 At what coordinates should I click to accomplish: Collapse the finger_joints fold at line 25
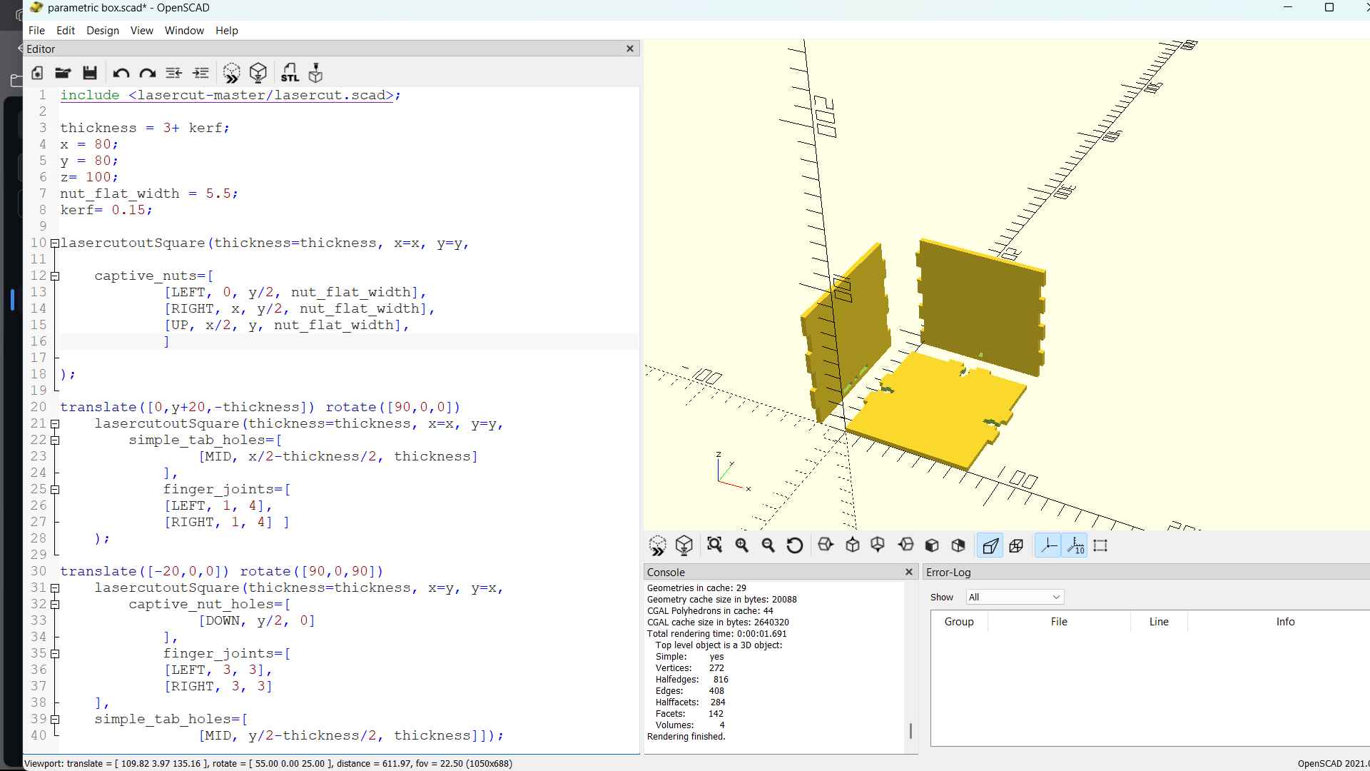(54, 490)
